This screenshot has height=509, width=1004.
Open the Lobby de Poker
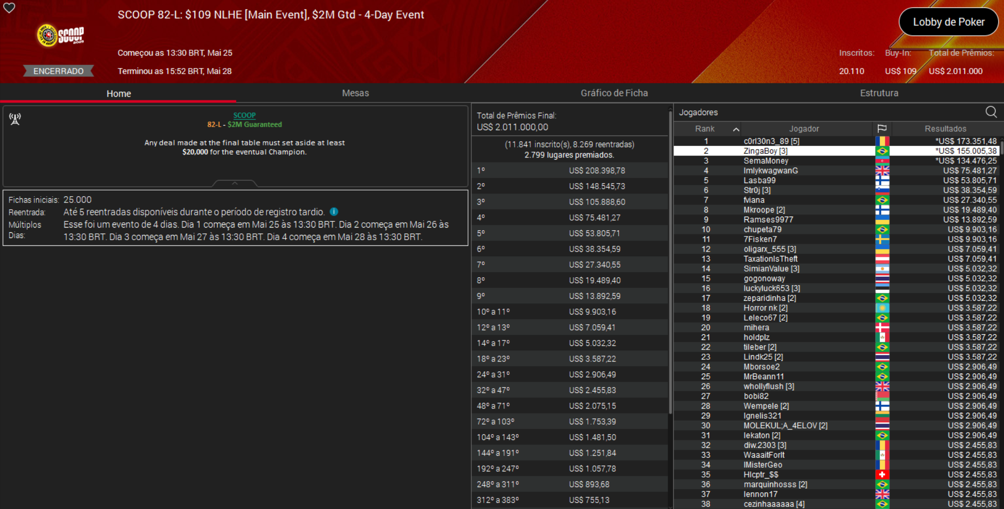tap(949, 22)
